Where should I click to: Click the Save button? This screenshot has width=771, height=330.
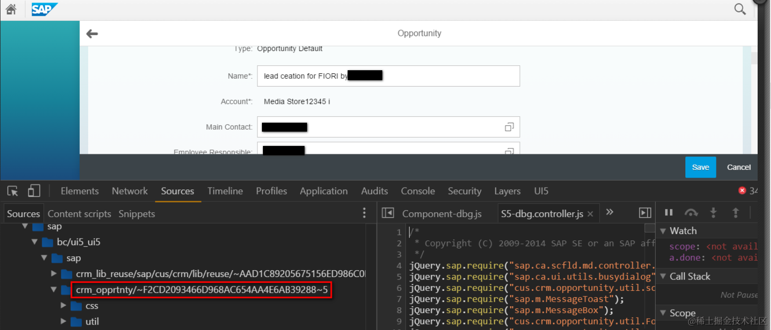700,167
